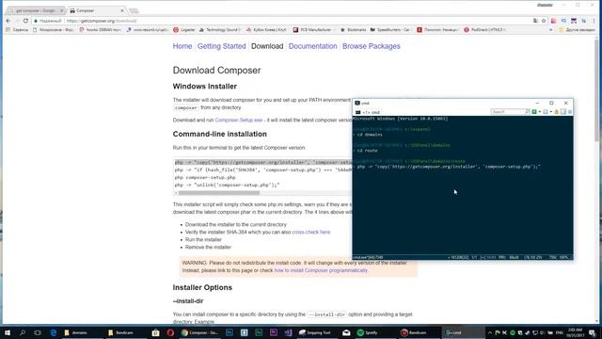Image resolution: width=602 pixels, height=339 pixels.
Task: Open the Home link in Composer navigation
Action: (182, 46)
